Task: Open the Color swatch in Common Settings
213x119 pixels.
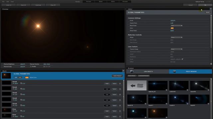Action: 172,28
